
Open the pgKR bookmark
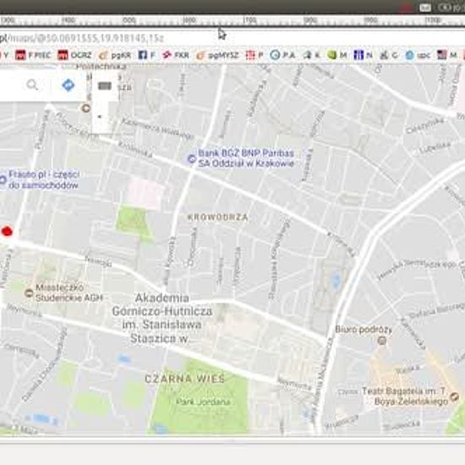[x=115, y=55]
